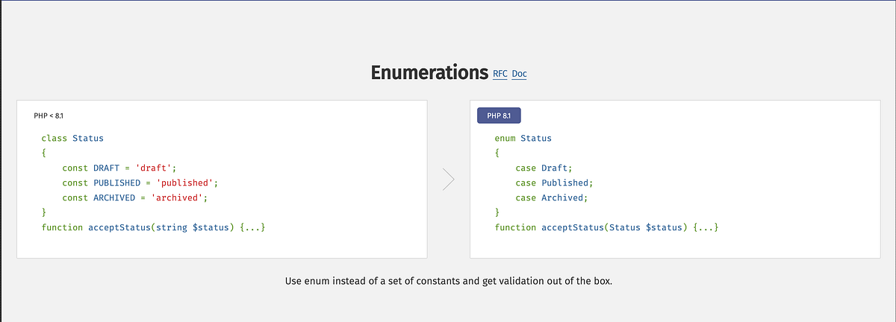Image resolution: width=896 pixels, height=322 pixels.
Task: Click the 'class Status' code line
Action: point(72,138)
